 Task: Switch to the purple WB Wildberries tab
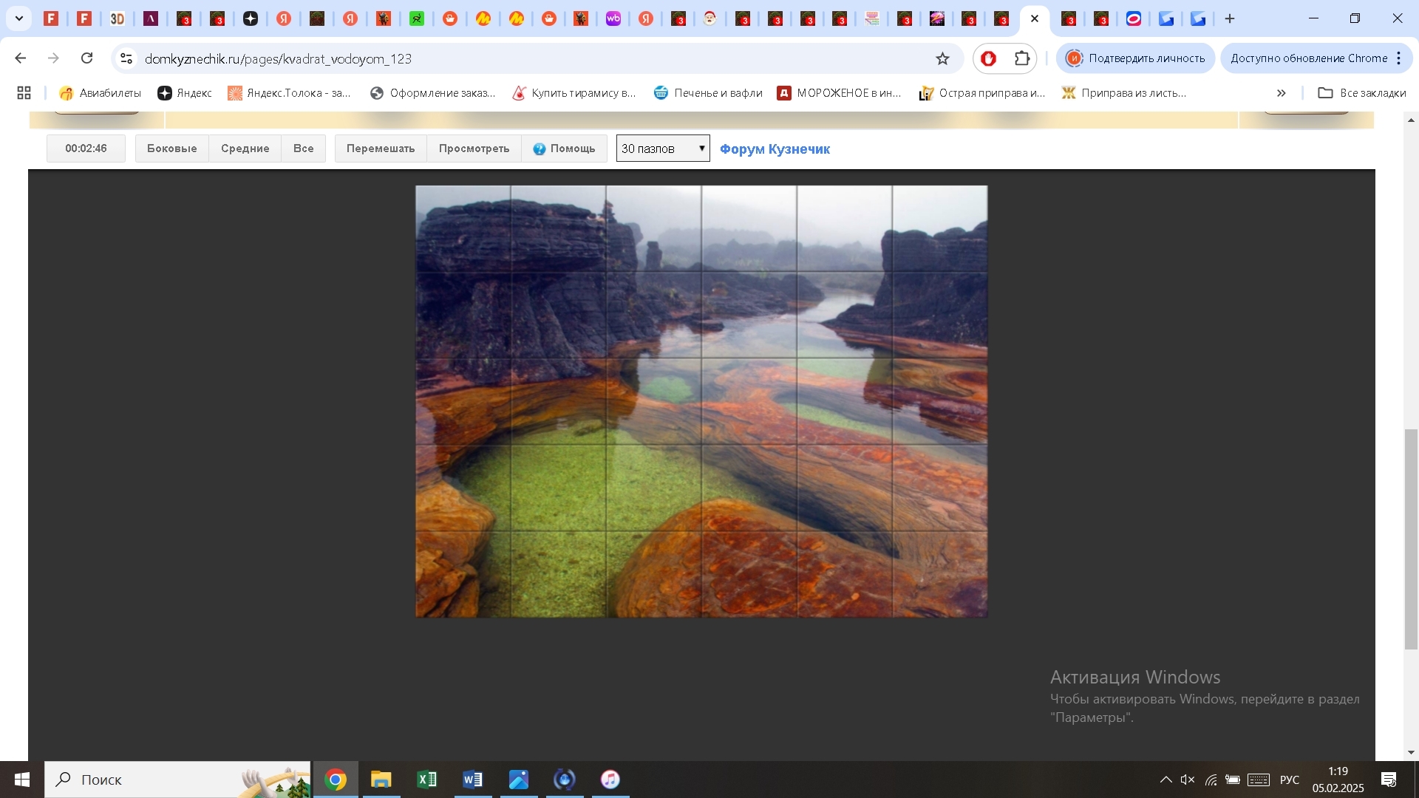click(x=613, y=18)
